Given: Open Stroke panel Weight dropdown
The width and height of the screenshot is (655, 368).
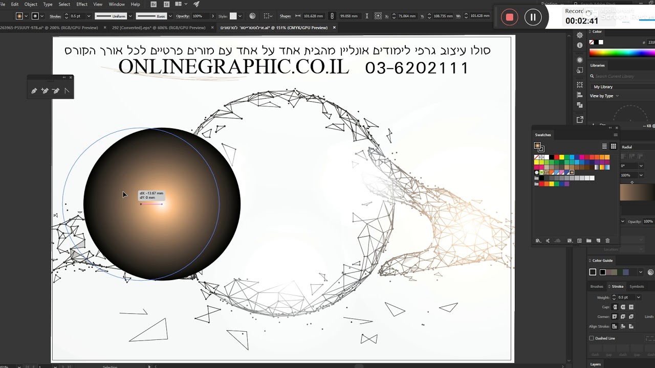Looking at the screenshot, I should coord(638,297).
